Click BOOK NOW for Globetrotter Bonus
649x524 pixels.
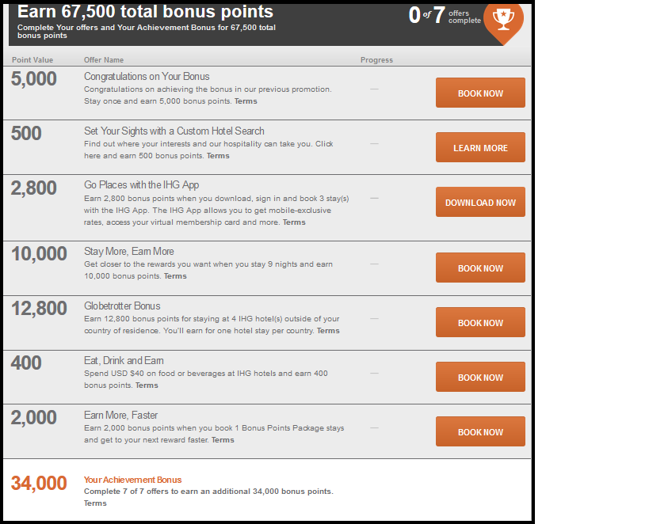pos(480,322)
